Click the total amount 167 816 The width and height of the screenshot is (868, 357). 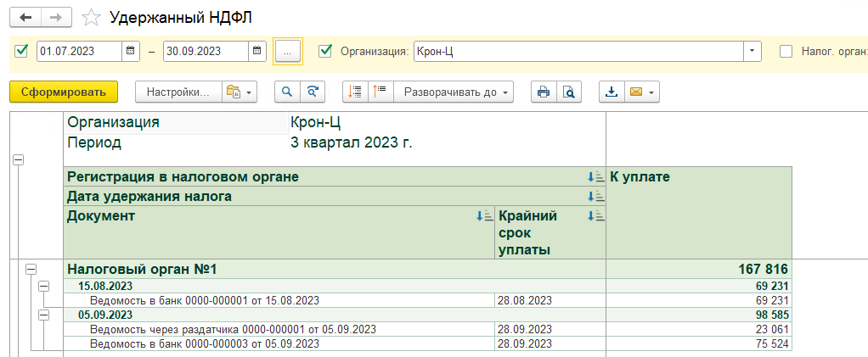click(763, 269)
